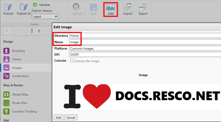
Task: Click the Publish All icon
Action: pos(24,9)
